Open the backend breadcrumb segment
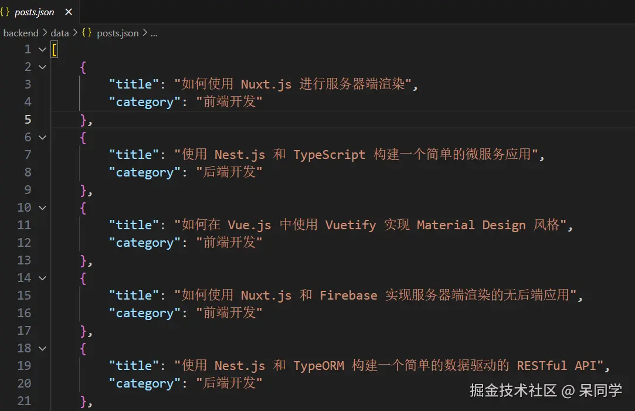 coord(21,33)
